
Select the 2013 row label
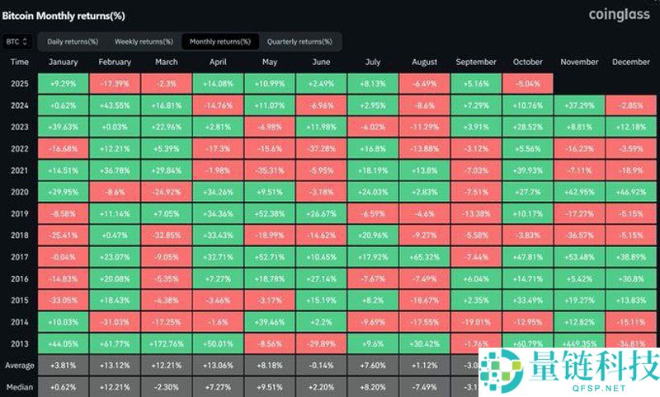[x=19, y=343]
